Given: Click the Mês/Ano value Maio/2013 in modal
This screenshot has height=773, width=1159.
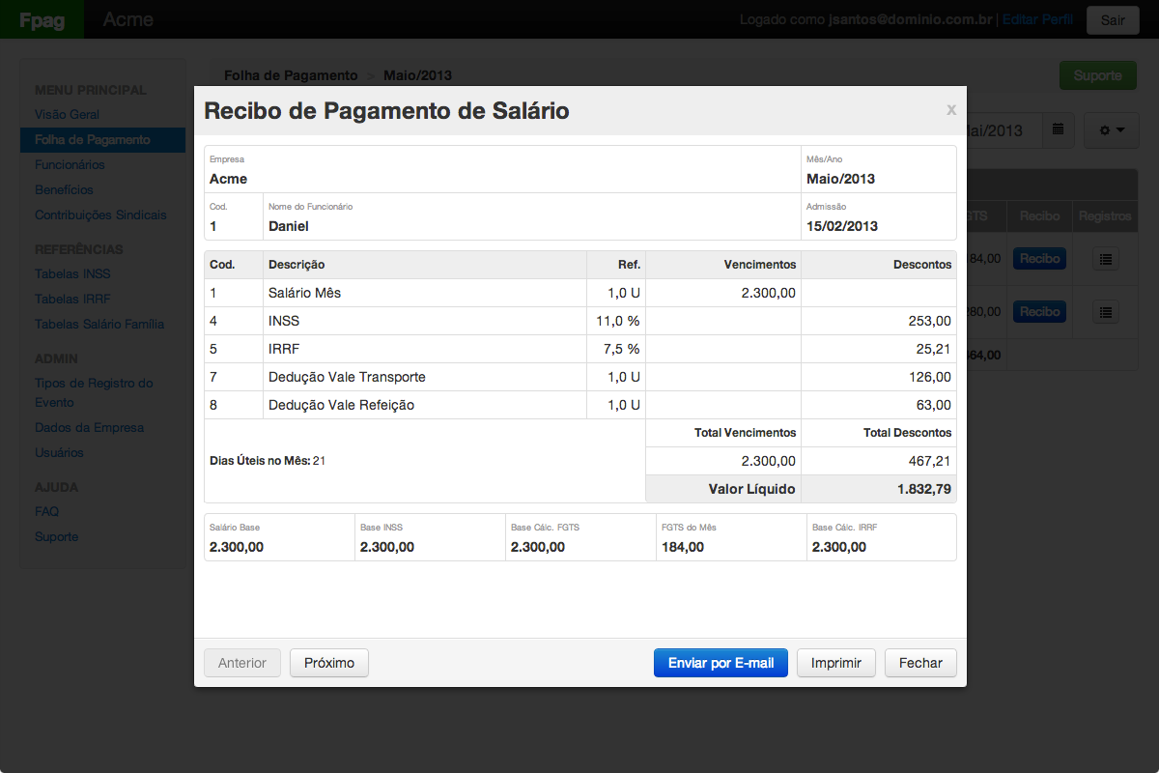Looking at the screenshot, I should point(840,179).
